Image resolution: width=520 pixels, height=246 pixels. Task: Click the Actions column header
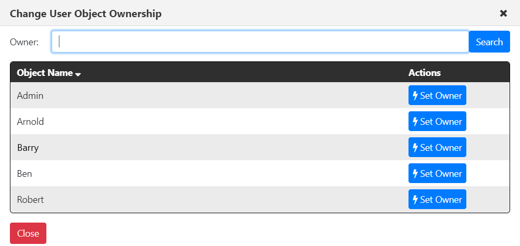[x=425, y=73]
